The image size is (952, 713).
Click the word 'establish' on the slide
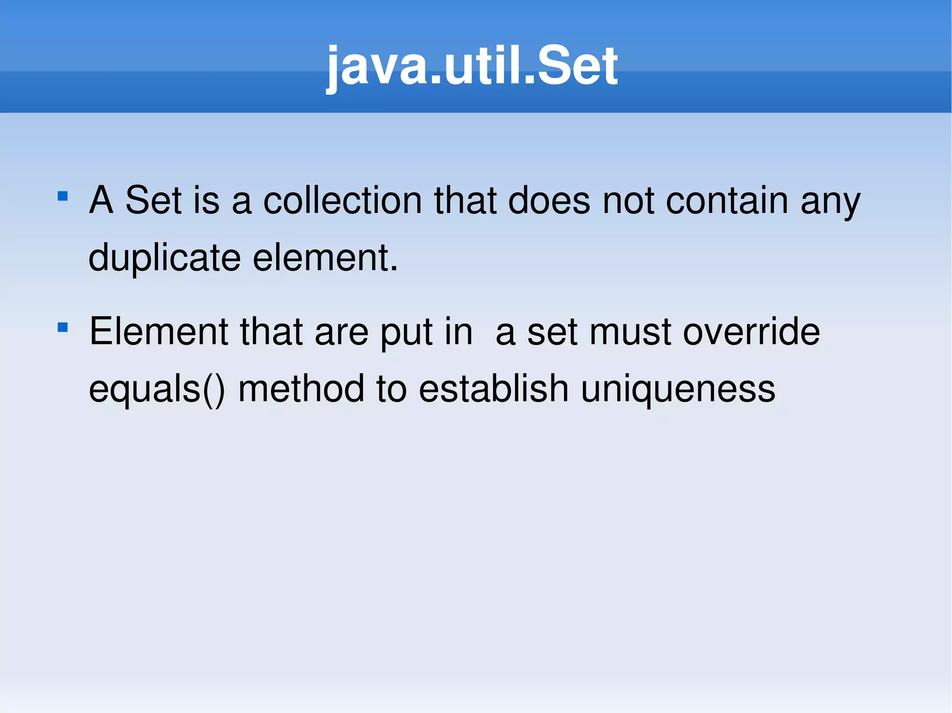tap(494, 389)
